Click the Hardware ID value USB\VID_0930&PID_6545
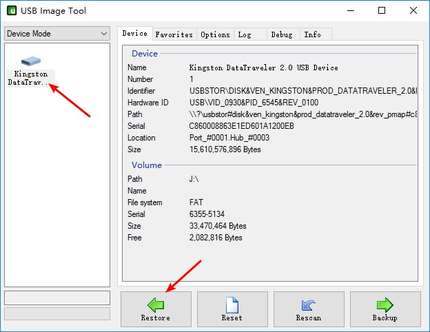The height and width of the screenshot is (332, 430). 254,103
